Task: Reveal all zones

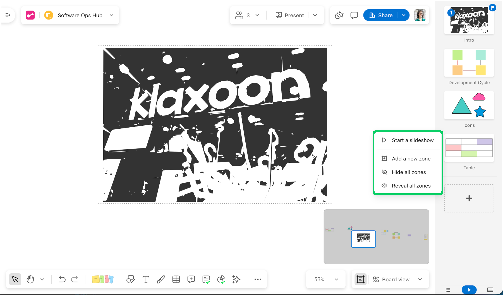Action: [x=411, y=186]
